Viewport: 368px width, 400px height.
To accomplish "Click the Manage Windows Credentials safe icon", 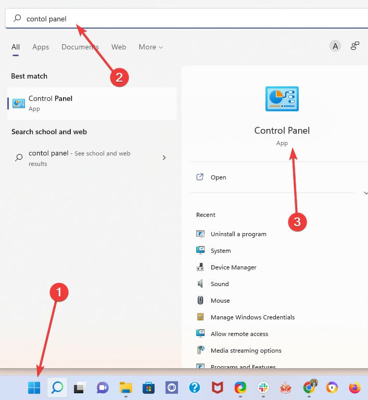I will pyautogui.click(x=200, y=317).
